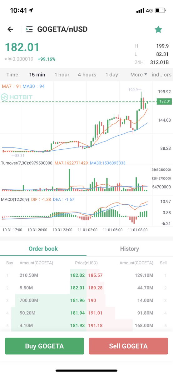Screen dimensions: 173x375
Task: Switch chart to 4 hours interval
Action: click(87, 75)
